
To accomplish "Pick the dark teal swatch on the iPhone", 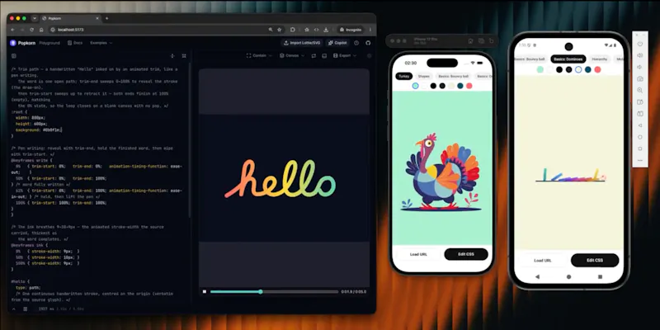I will [x=460, y=86].
